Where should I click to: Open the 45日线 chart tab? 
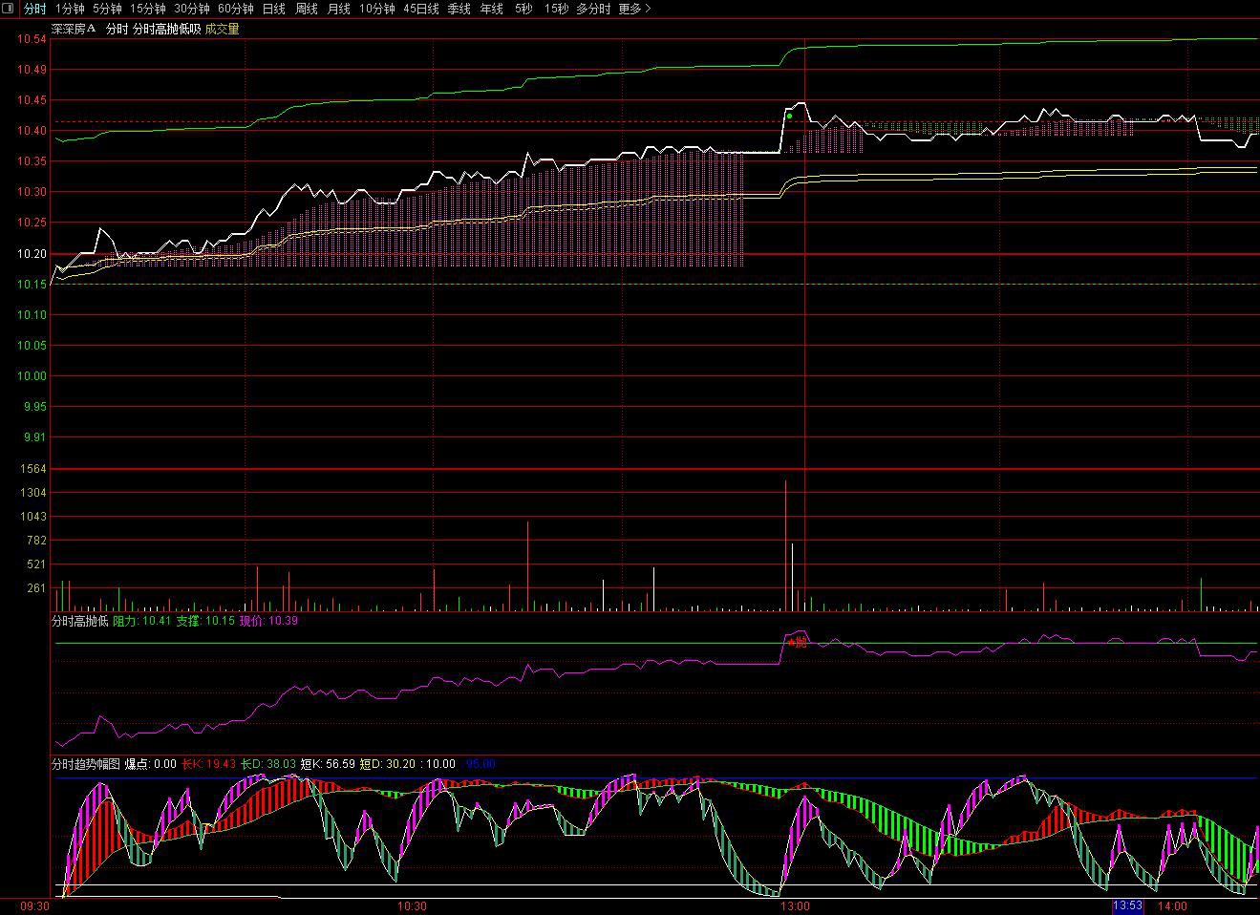421,9
